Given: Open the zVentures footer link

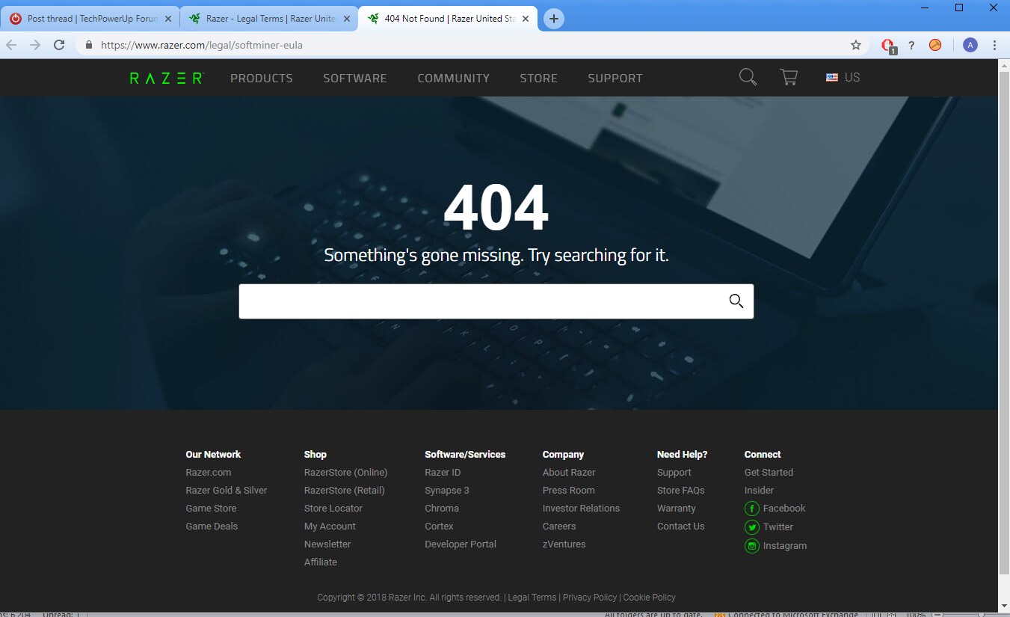Looking at the screenshot, I should coord(564,544).
